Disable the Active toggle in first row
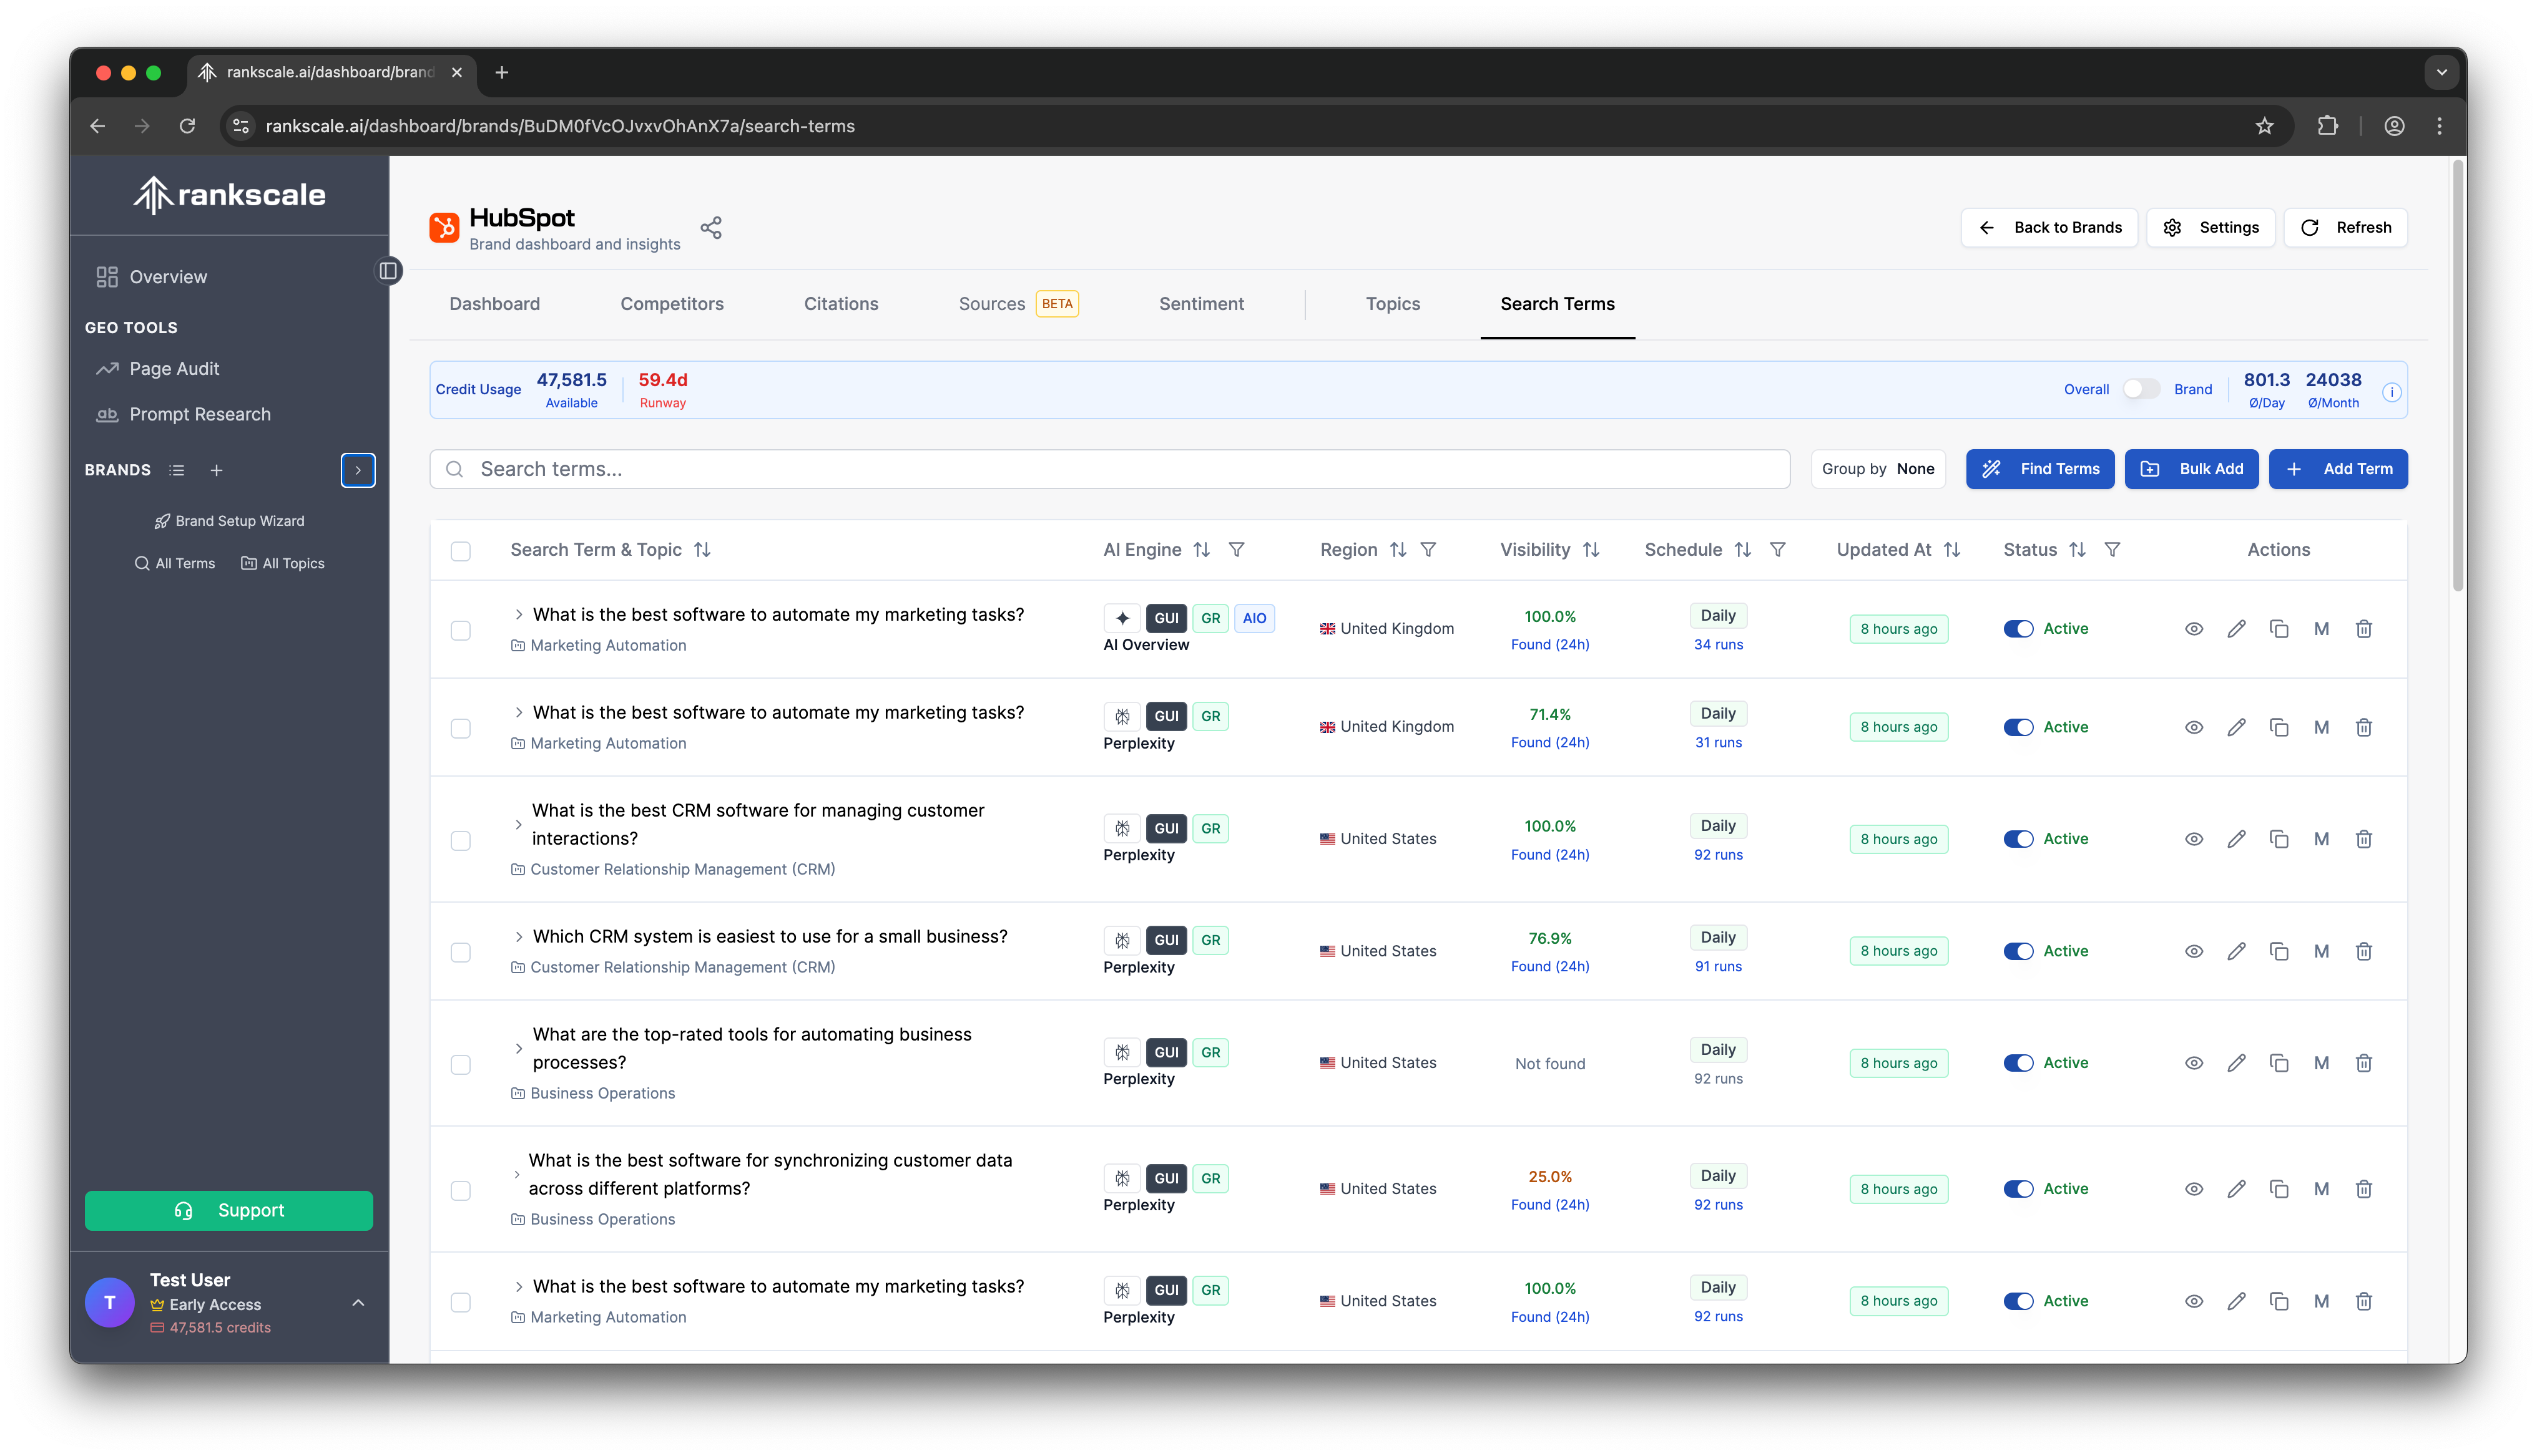The height and width of the screenshot is (1456, 2537). coord(2019,629)
